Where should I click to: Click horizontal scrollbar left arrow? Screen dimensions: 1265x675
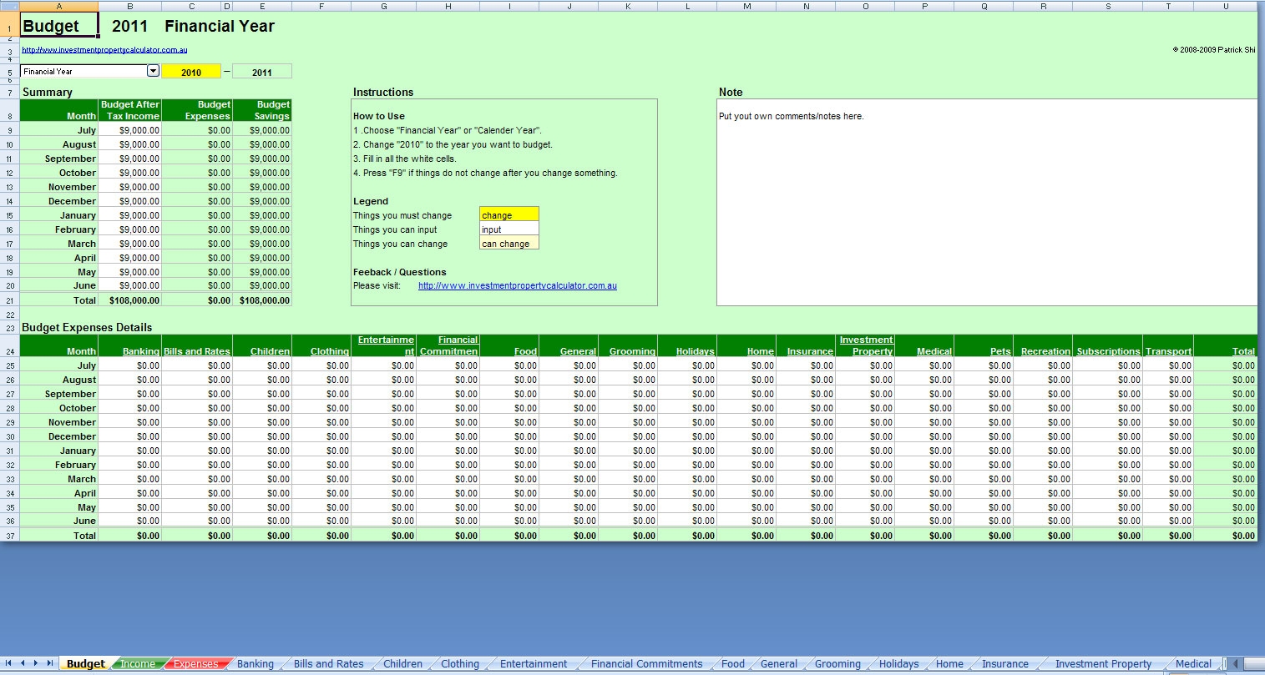(x=1233, y=663)
